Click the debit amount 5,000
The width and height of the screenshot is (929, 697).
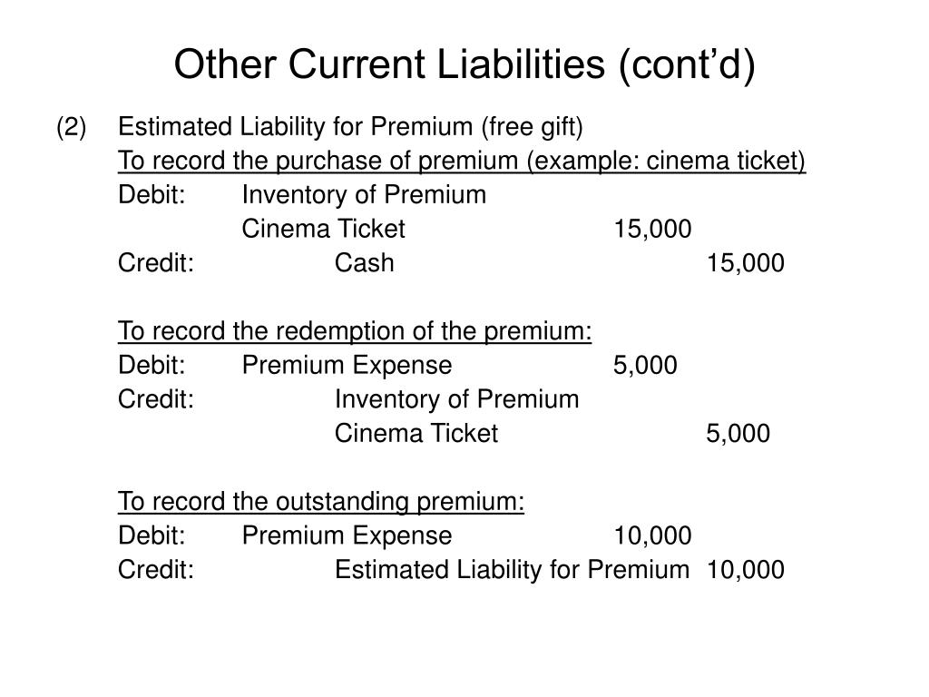[x=645, y=366]
